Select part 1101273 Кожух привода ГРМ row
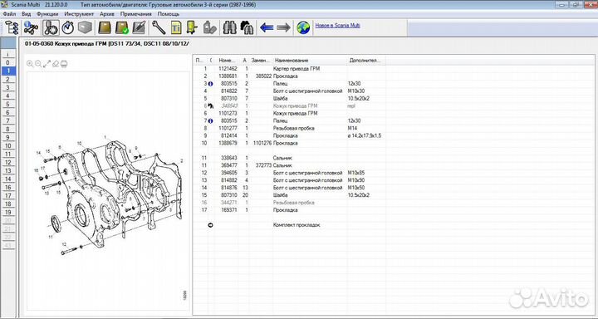Image resolution: width=598 pixels, height=319 pixels. point(290,113)
